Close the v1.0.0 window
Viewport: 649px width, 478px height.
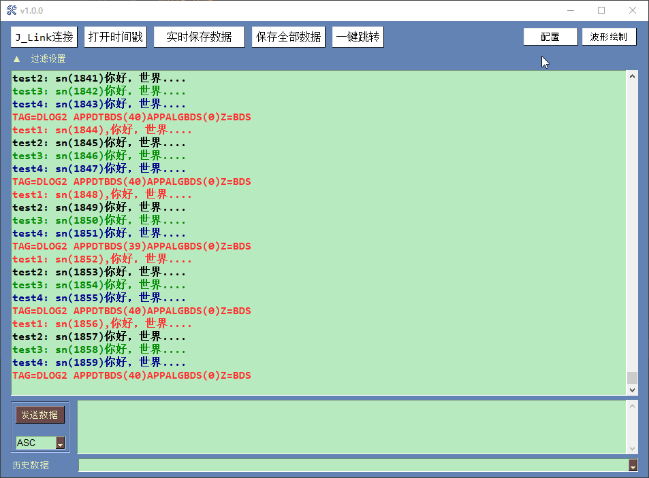[633, 10]
